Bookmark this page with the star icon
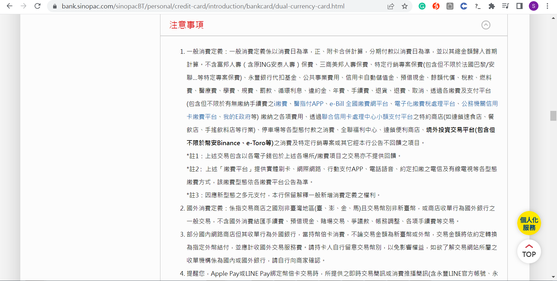The image size is (557, 281). [x=405, y=6]
